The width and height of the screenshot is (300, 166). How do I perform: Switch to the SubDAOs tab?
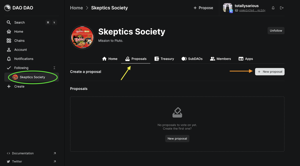click(x=192, y=59)
